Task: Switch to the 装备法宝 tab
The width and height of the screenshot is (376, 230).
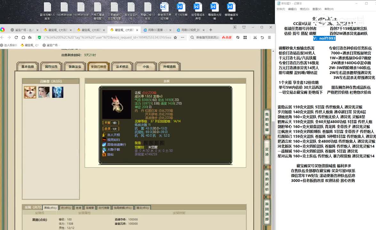Action: [x=75, y=66]
